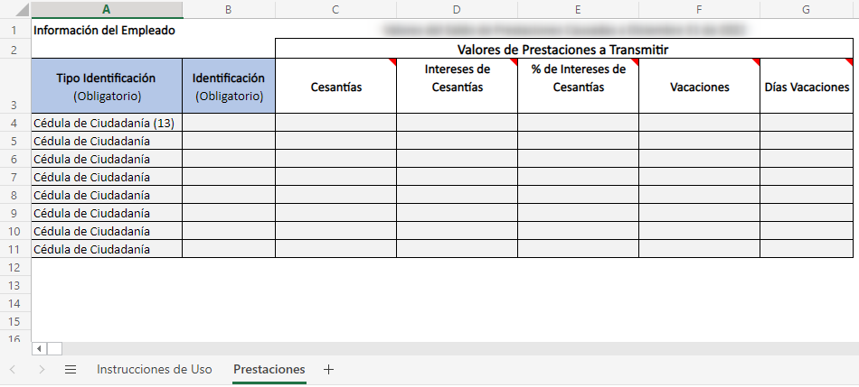Click the Cesantías header cell
The width and height of the screenshot is (859, 387).
(335, 87)
